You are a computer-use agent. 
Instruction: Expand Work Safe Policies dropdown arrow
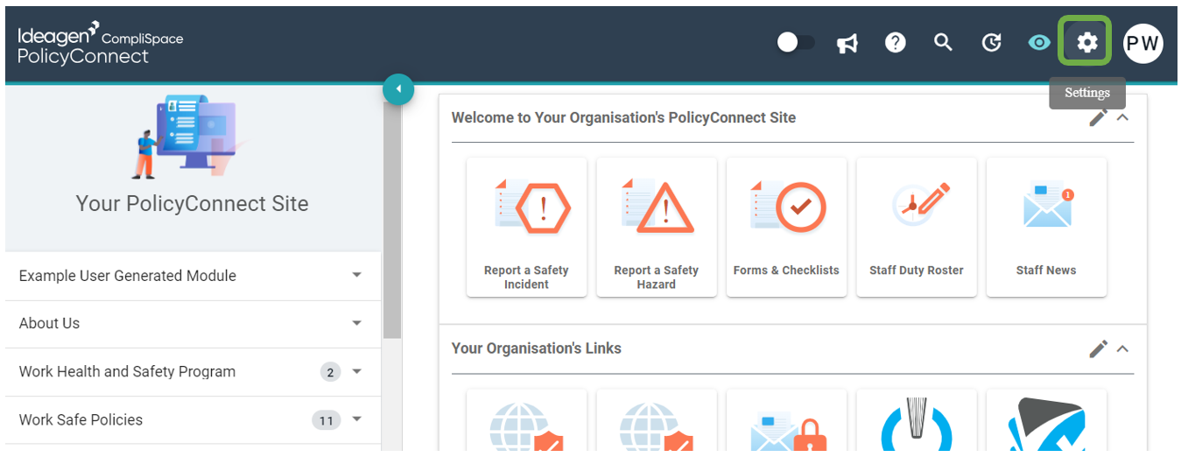click(x=356, y=419)
